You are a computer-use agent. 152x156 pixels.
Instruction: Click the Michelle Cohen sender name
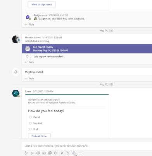(33, 37)
